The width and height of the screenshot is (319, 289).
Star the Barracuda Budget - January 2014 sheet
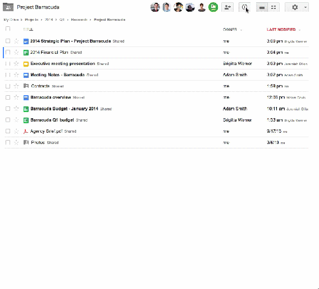point(16,109)
